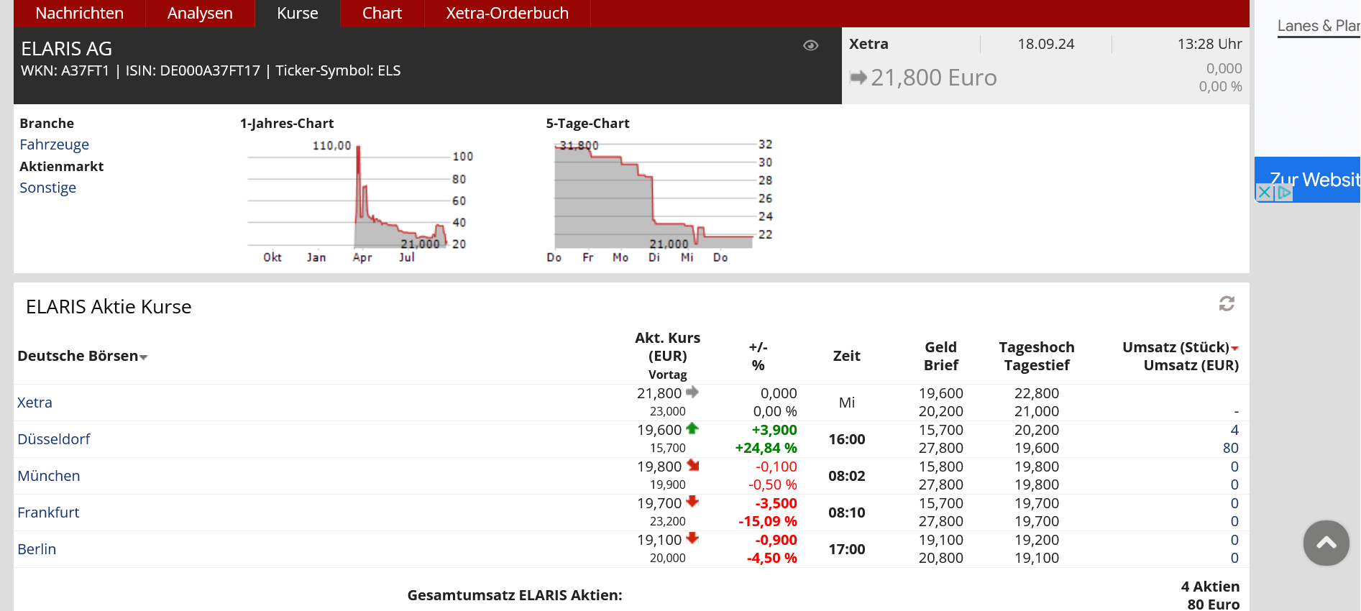Open the Fahrzeuge branch link
The width and height of the screenshot is (1361, 611).
54,144
